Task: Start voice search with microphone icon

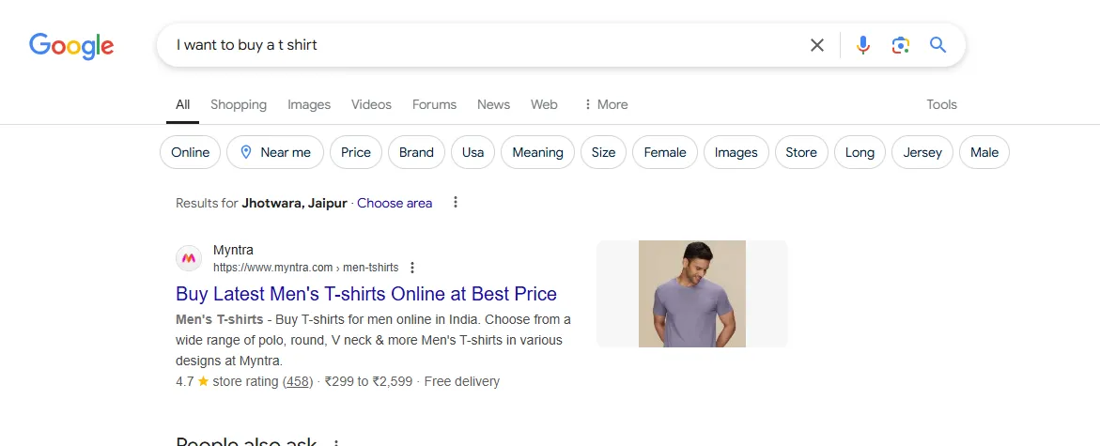Action: pos(863,46)
